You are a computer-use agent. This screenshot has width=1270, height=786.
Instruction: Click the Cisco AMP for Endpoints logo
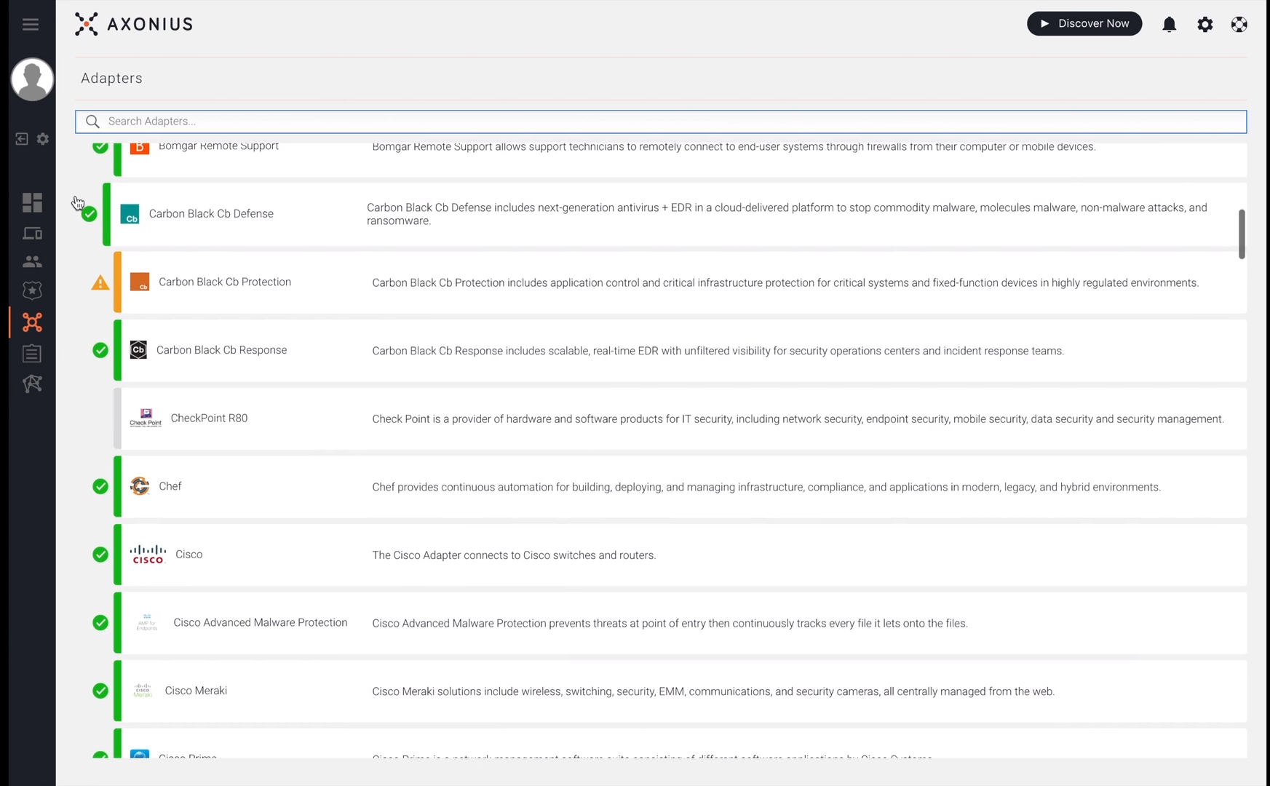tap(147, 622)
